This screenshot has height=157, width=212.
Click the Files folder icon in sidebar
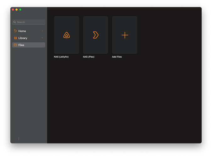coord(15,45)
